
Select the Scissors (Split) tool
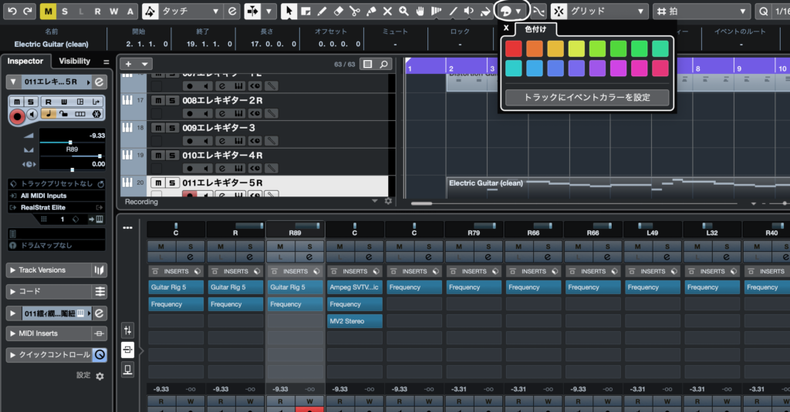(354, 12)
